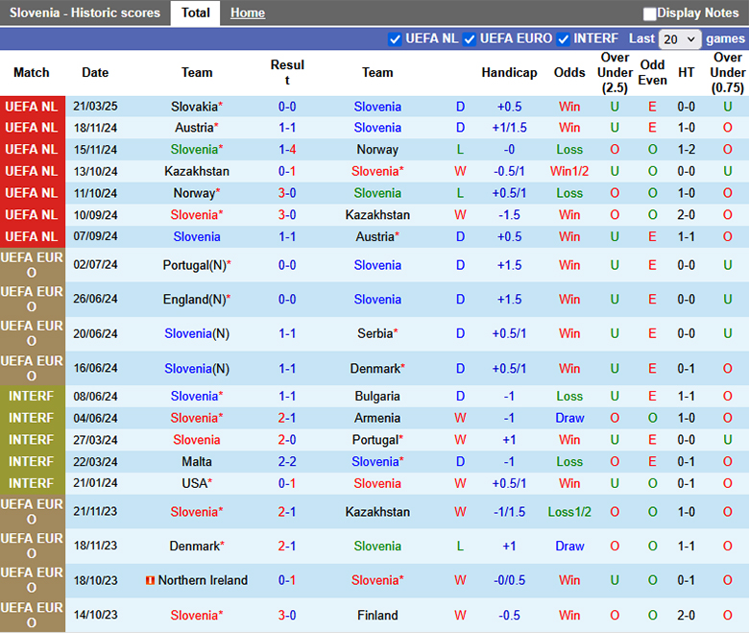The width and height of the screenshot is (749, 633).
Task: Switch to the Total tab
Action: coord(195,12)
